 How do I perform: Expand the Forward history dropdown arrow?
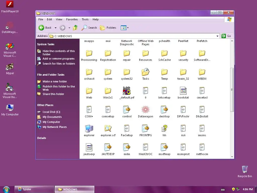(69, 28)
